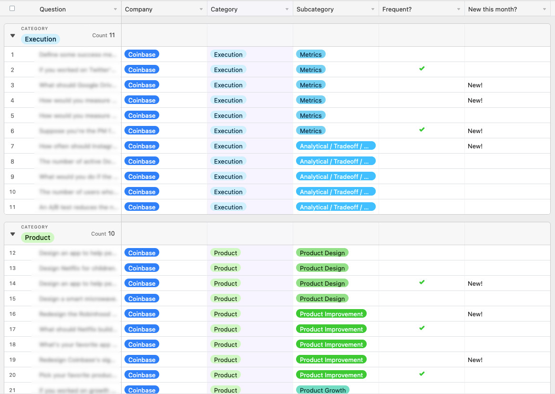Collapse the Product category group
555x394 pixels.
click(13, 234)
